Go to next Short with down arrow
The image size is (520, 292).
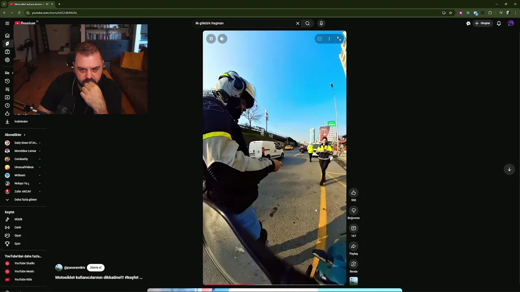click(x=509, y=169)
